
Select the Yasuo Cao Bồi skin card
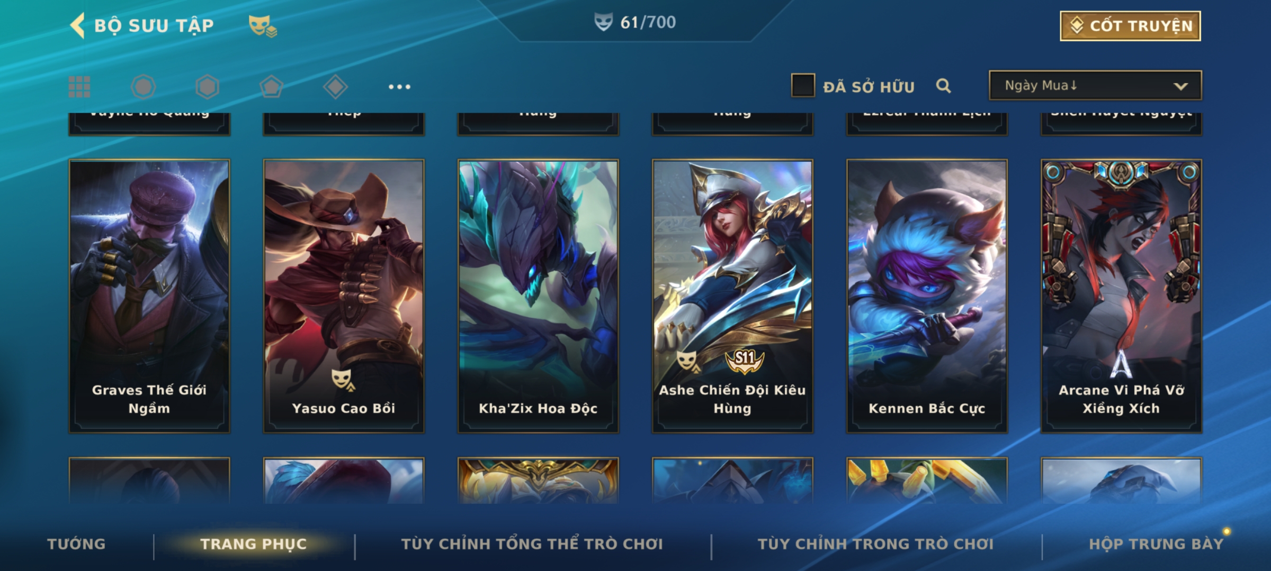pyautogui.click(x=344, y=296)
